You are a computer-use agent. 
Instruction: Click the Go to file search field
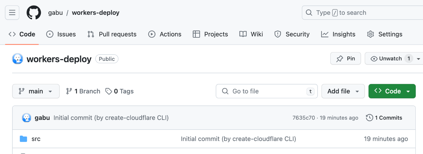267,91
